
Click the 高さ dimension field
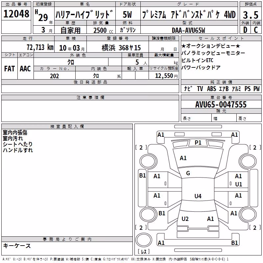[249, 118]
